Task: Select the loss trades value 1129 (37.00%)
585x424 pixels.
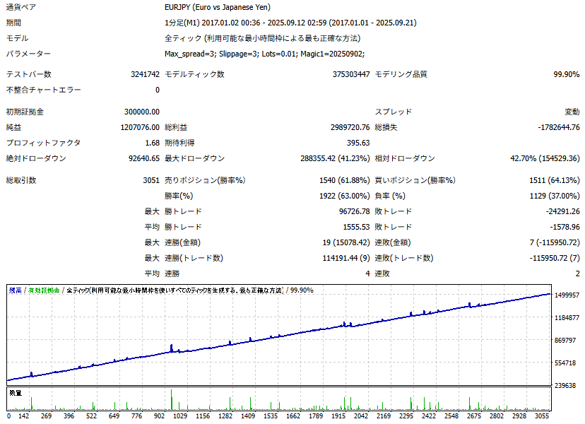Action: (x=555, y=196)
